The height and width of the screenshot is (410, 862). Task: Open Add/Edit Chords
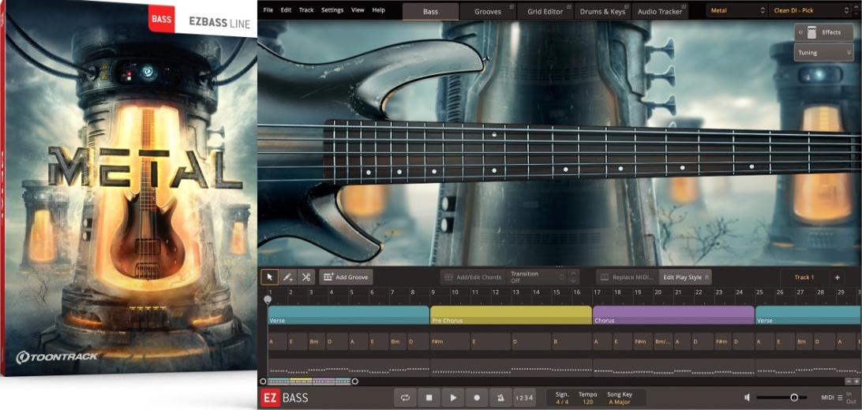[473, 278]
